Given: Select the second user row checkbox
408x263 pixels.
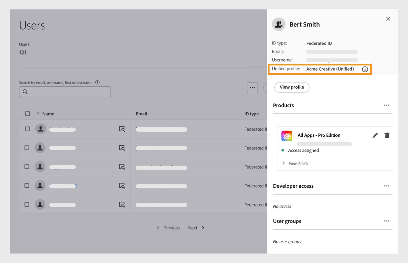Looking at the screenshot, I should (x=27, y=148).
